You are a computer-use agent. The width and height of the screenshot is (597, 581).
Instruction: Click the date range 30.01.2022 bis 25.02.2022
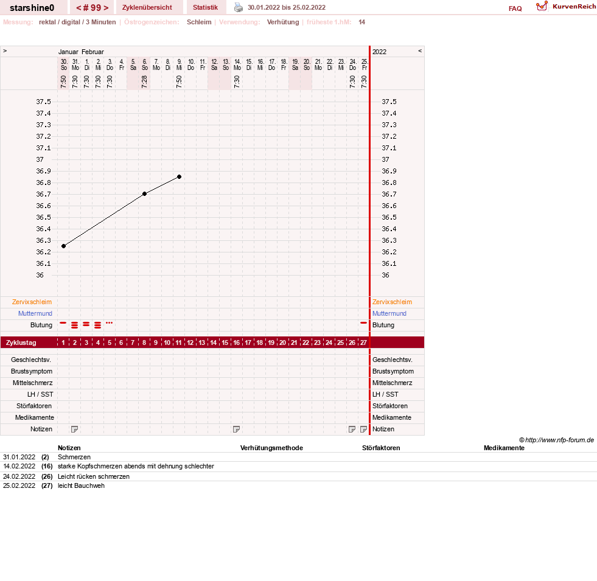pyautogui.click(x=286, y=8)
